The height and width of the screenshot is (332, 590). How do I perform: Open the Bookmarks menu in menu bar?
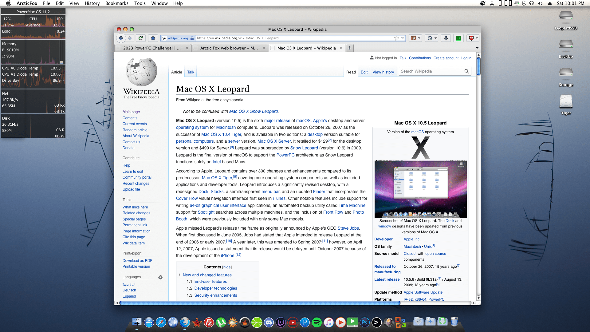(117, 3)
